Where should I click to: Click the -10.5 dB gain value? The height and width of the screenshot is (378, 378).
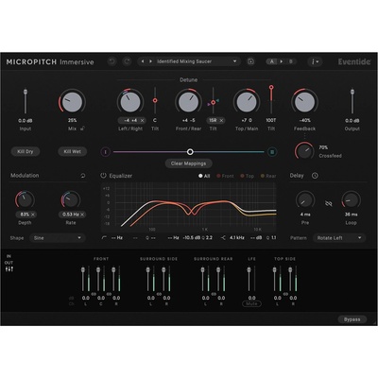[x=192, y=238]
